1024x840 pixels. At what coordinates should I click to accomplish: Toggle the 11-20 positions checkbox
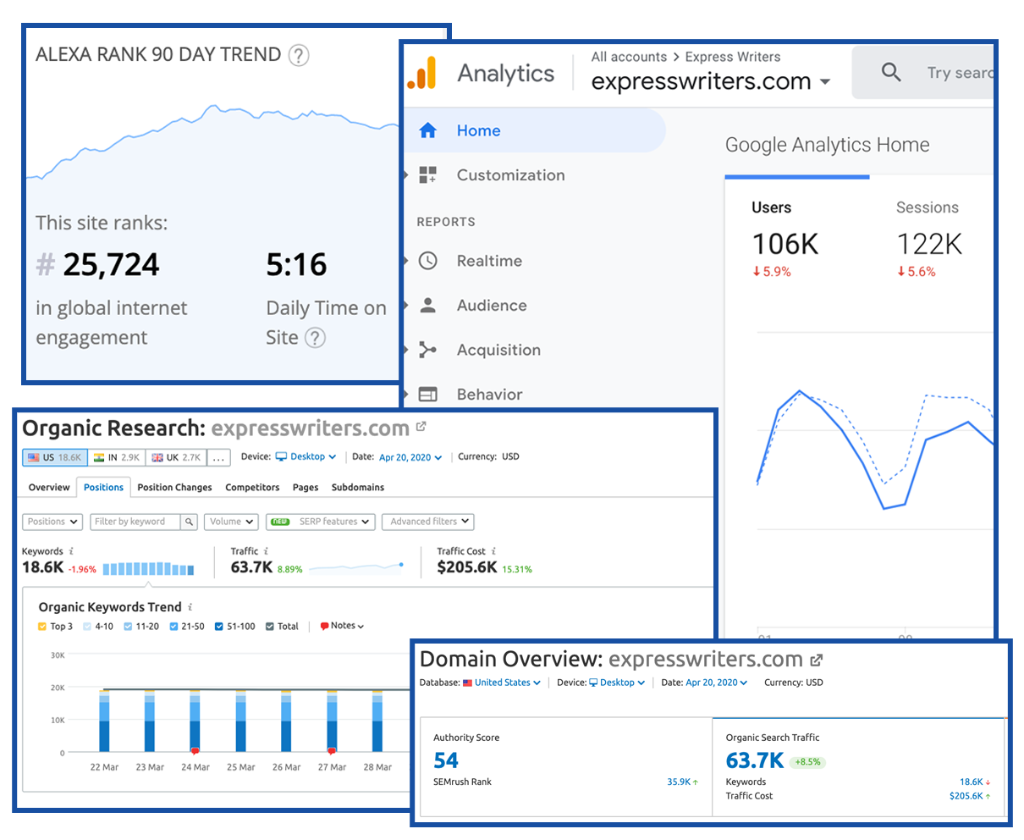tap(128, 627)
